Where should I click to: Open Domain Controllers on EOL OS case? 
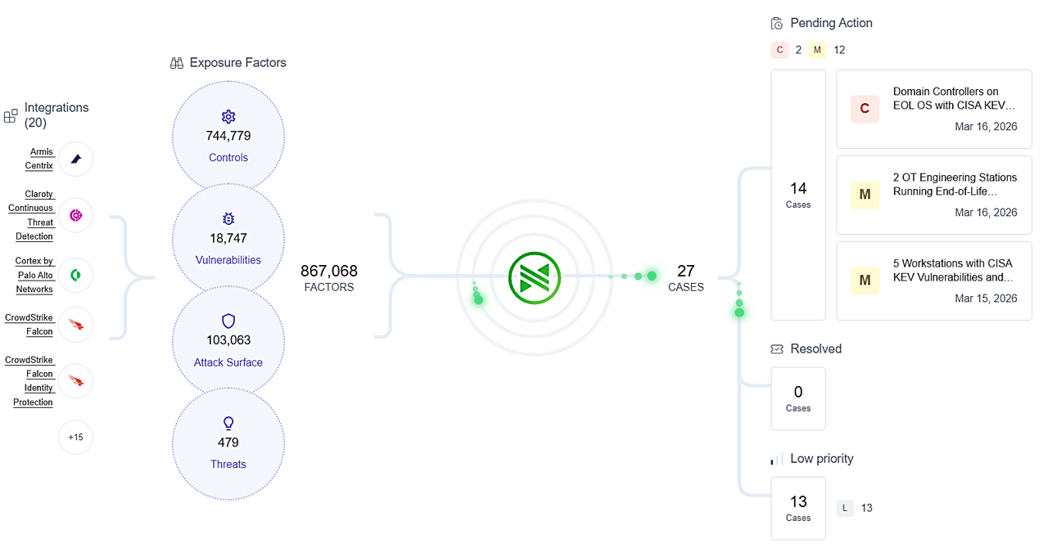point(933,109)
